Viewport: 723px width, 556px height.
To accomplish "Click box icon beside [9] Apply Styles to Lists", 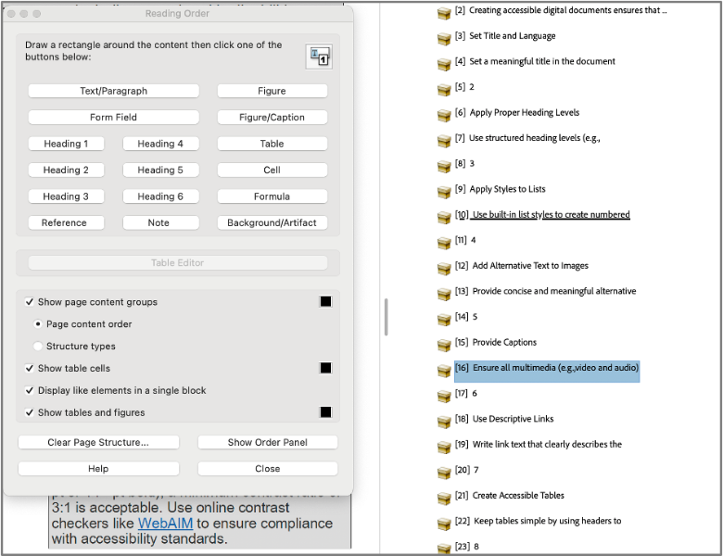I will [x=444, y=192].
